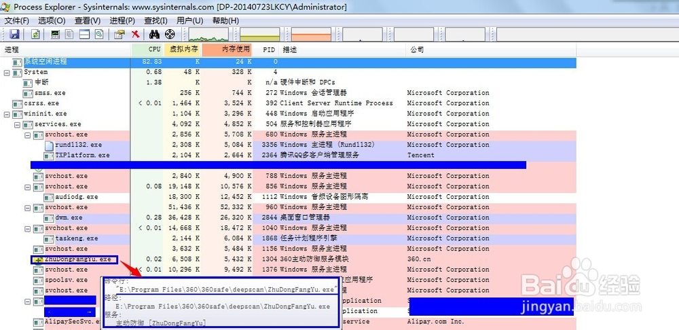
Task: Select the TXPlatform.exe process name
Action: click(82, 155)
